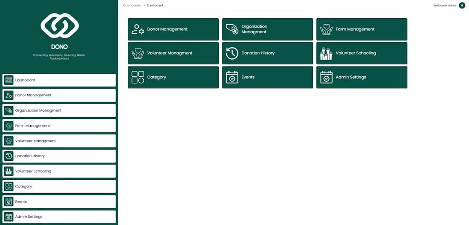469x225 pixels.
Task: Click the Volunteer Managment sidebar icon
Action: tap(9, 141)
